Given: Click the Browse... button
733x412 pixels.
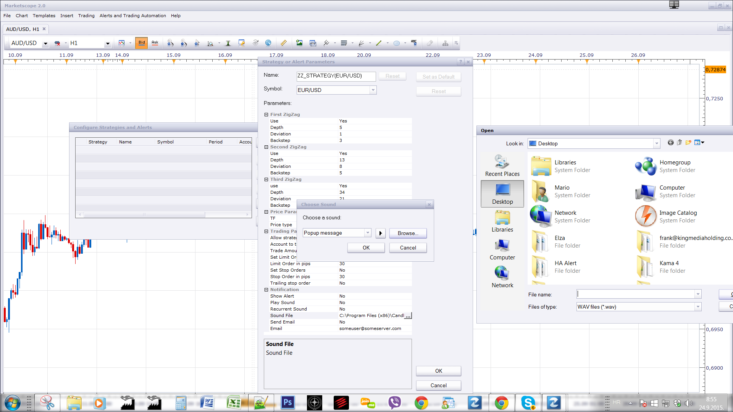Looking at the screenshot, I should [x=408, y=233].
